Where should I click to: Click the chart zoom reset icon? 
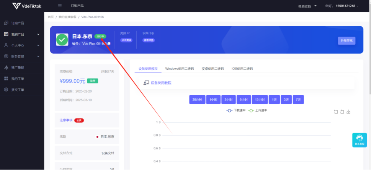coord(342,112)
